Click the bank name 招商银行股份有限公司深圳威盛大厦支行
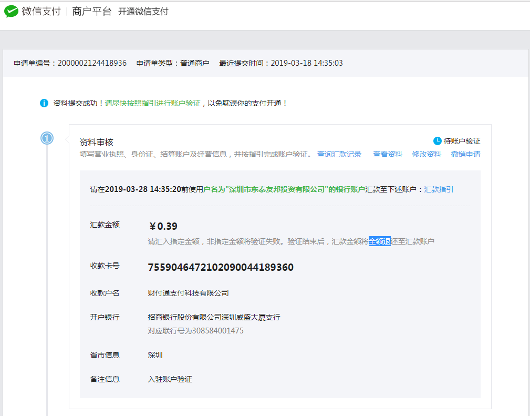 pyautogui.click(x=214, y=317)
